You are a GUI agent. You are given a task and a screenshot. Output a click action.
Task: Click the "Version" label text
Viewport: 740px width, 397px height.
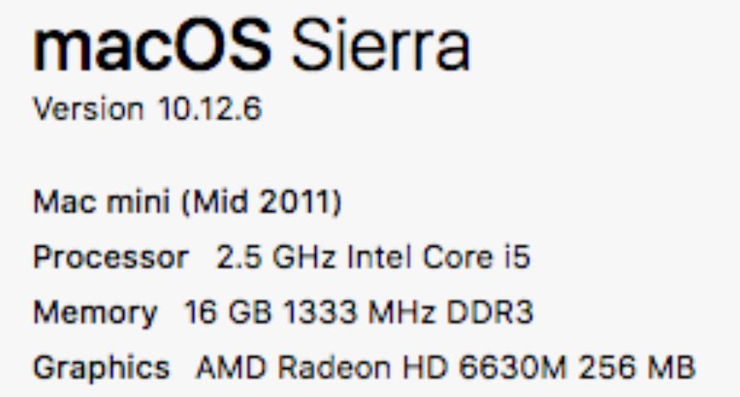[x=87, y=109]
